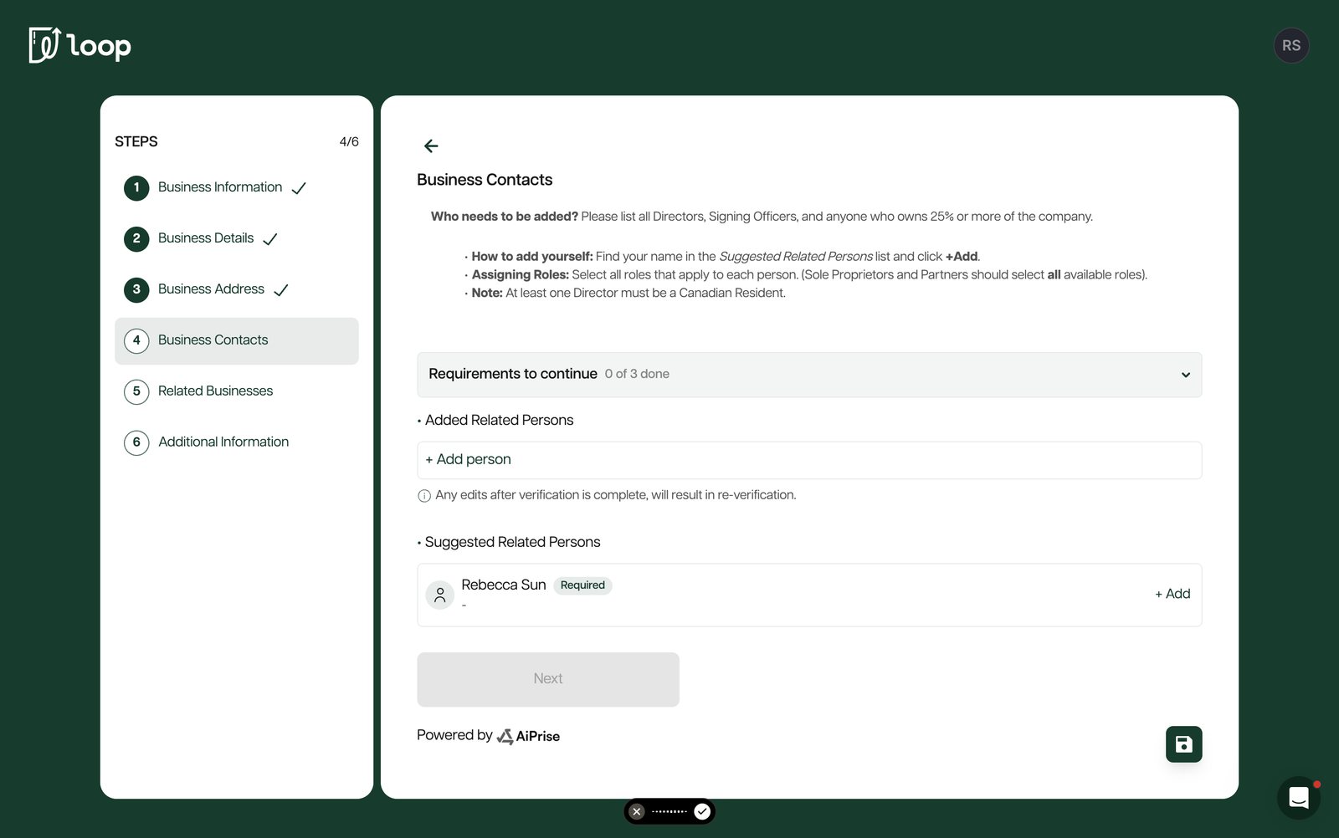Open the RS user avatar menu

(1291, 46)
